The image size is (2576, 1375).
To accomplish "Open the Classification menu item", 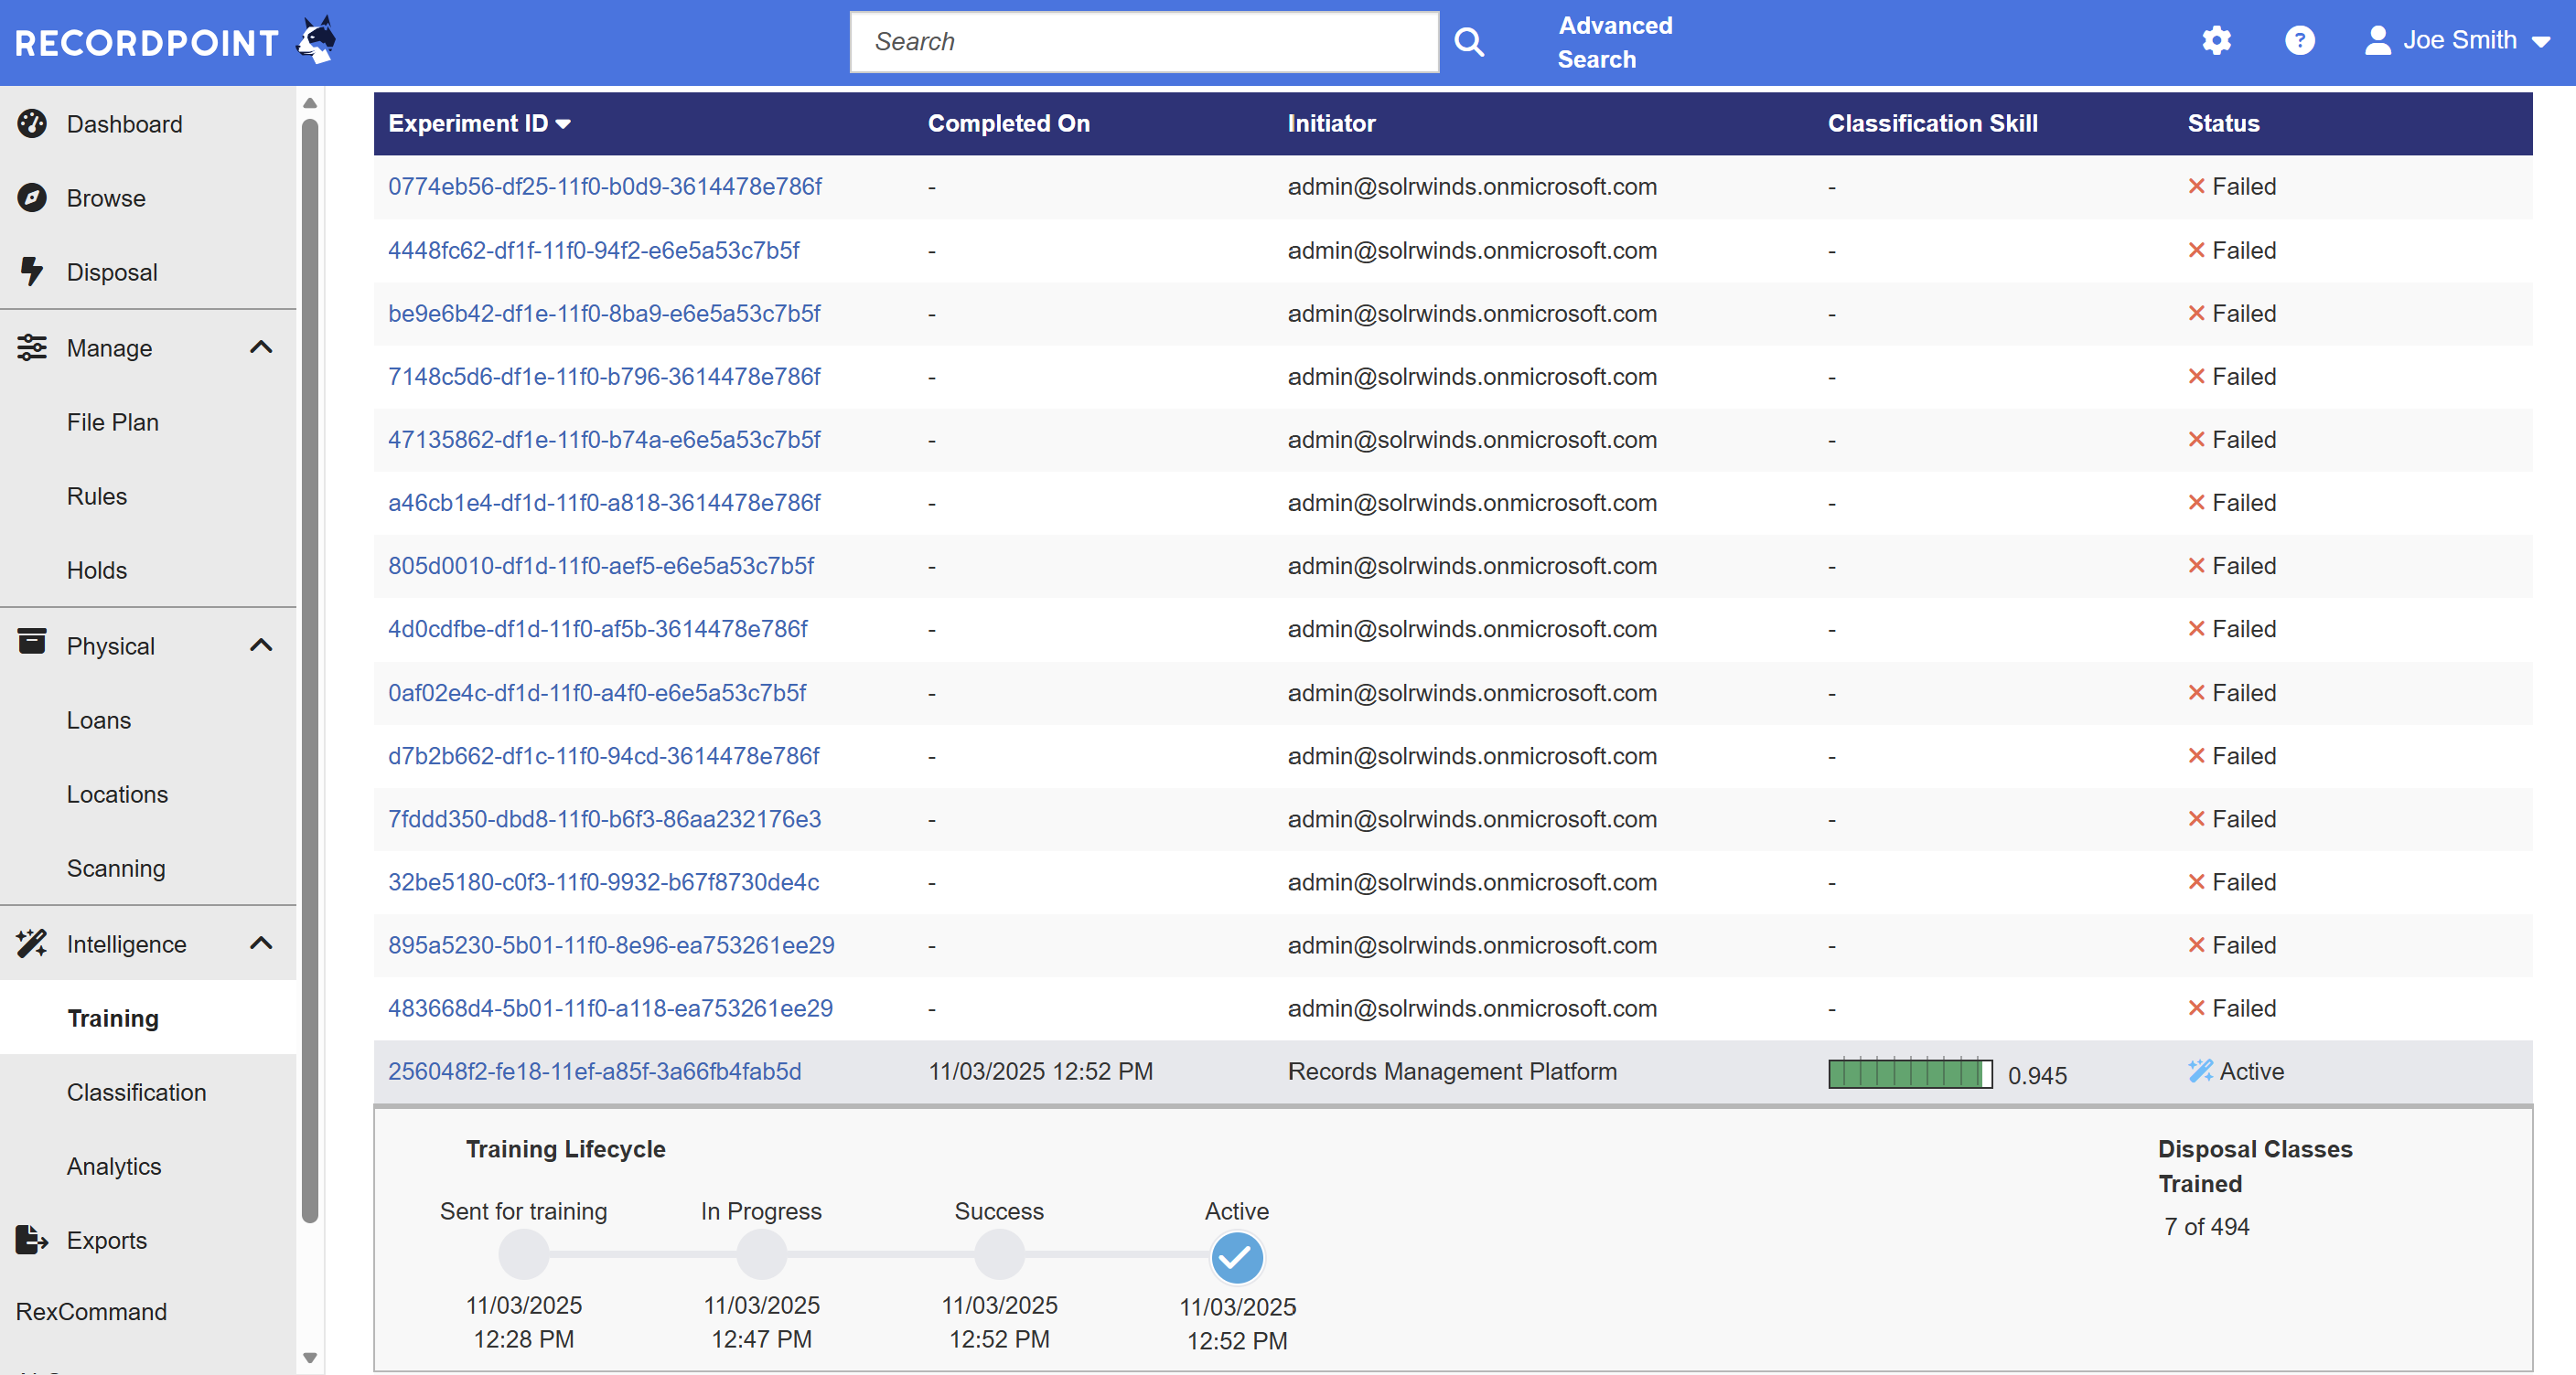I will (x=136, y=1093).
